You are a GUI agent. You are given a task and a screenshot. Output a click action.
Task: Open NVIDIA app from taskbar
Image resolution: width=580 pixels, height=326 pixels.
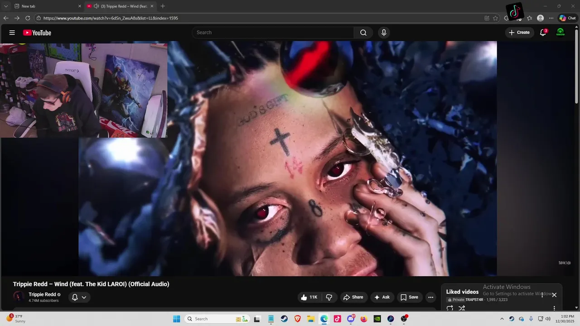tap(377, 319)
